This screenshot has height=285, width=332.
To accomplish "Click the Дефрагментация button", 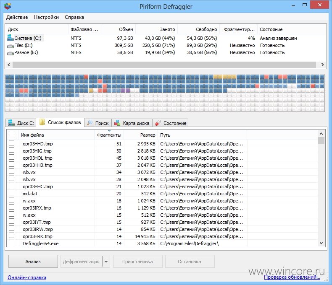I will click(81, 262).
